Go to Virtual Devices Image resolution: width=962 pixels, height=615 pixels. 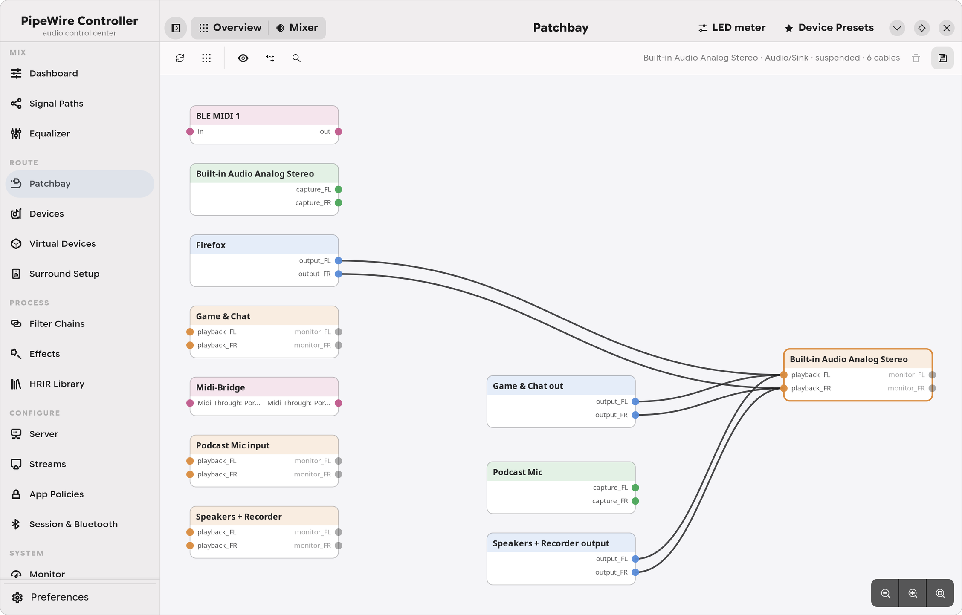click(x=80, y=244)
